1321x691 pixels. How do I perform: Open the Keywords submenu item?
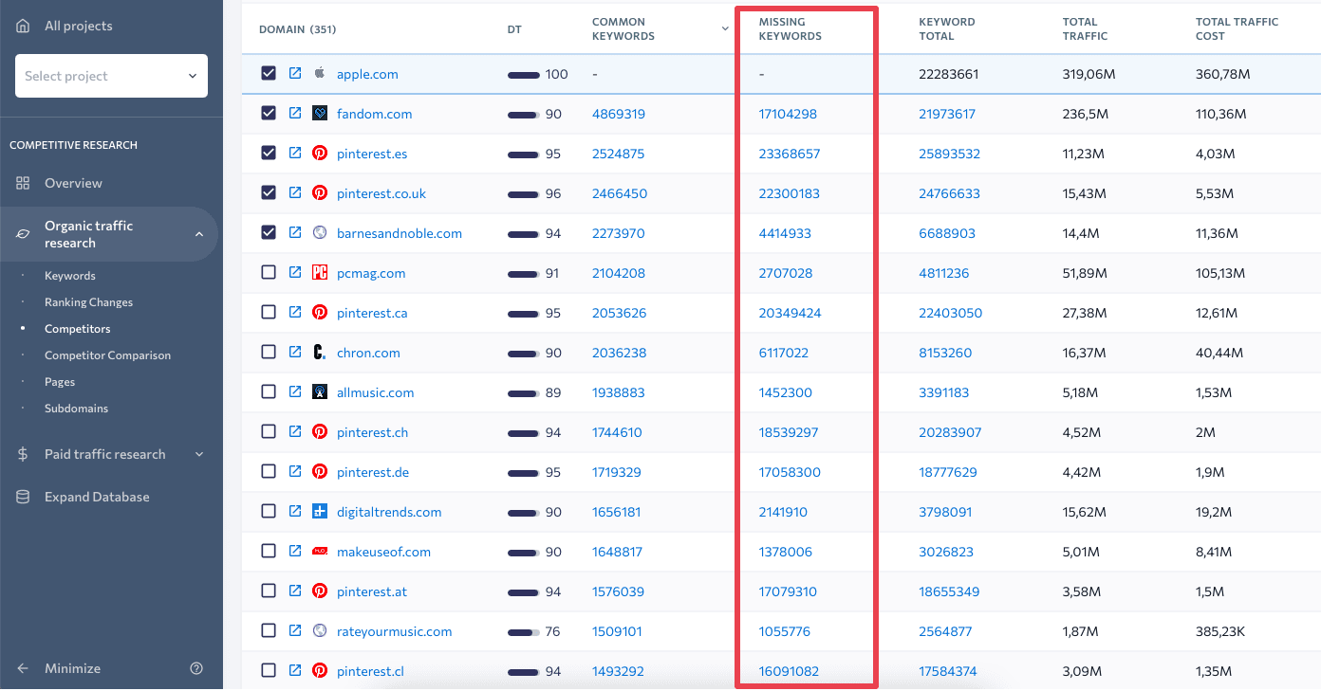click(x=70, y=276)
